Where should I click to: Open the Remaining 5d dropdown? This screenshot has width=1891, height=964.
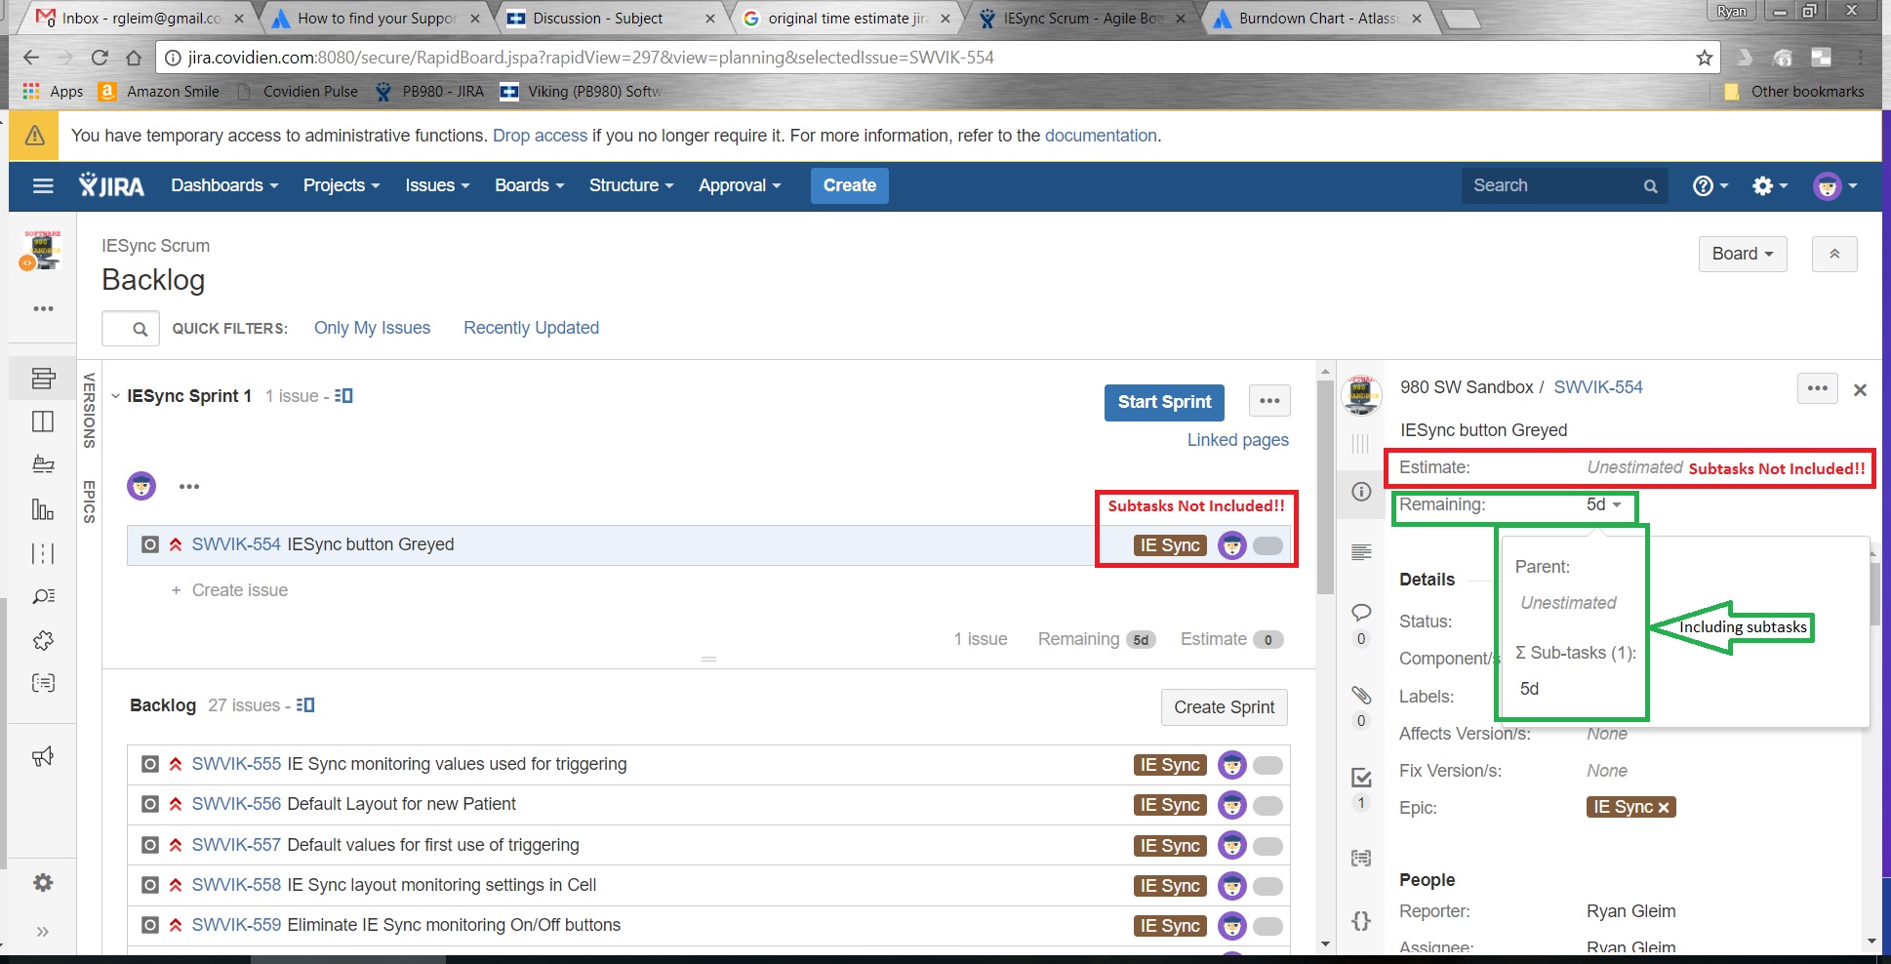coord(1603,504)
